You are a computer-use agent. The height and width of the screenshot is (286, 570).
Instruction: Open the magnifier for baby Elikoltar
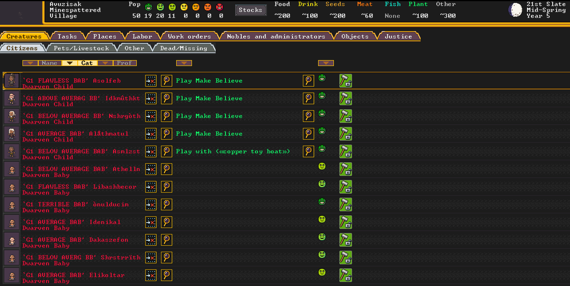click(166, 275)
